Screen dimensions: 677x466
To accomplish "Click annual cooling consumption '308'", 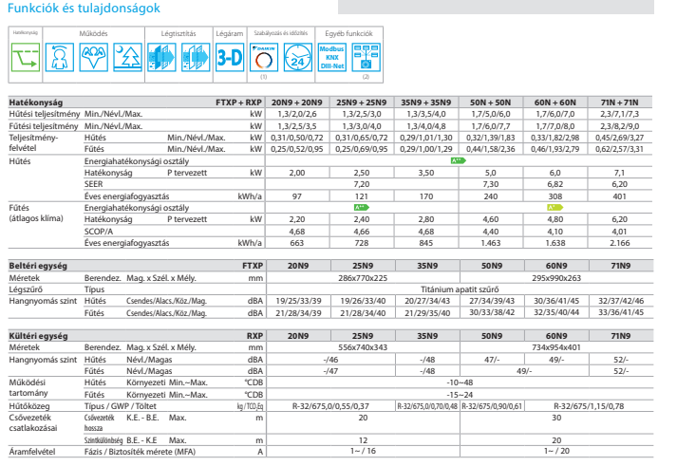I will 555,196.
